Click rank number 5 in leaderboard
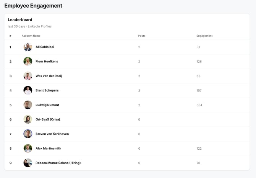 (x=10, y=105)
